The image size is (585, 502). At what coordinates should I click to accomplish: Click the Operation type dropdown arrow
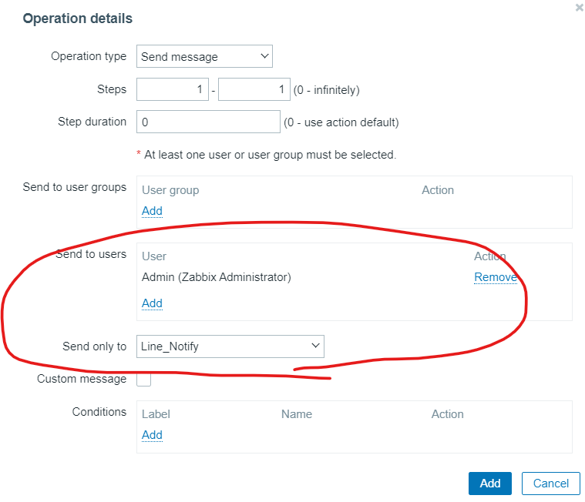point(264,56)
